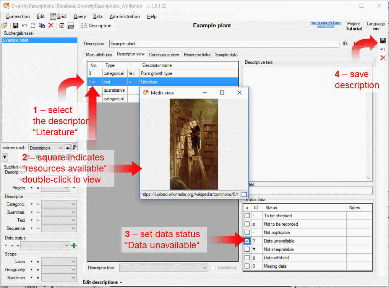Image resolution: width=389 pixels, height=288 pixels.
Task: Click the red X delete icon in the top toolbar
Action: [51, 25]
